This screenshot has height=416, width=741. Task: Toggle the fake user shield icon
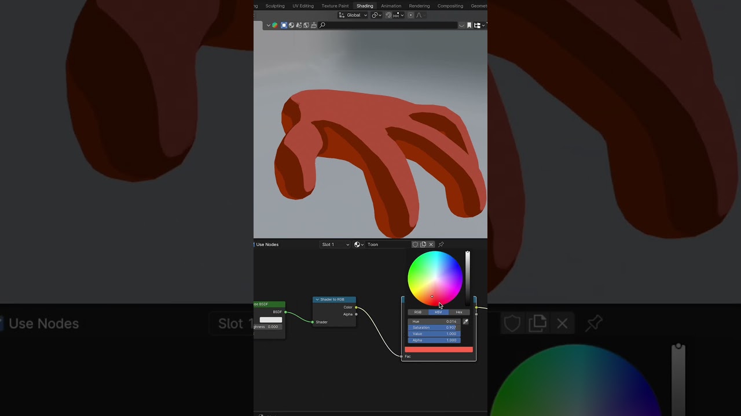[x=415, y=244]
